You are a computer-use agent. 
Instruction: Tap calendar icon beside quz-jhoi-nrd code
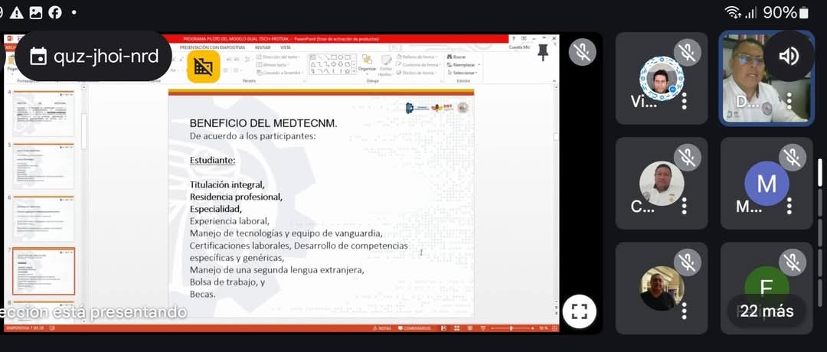tap(38, 57)
